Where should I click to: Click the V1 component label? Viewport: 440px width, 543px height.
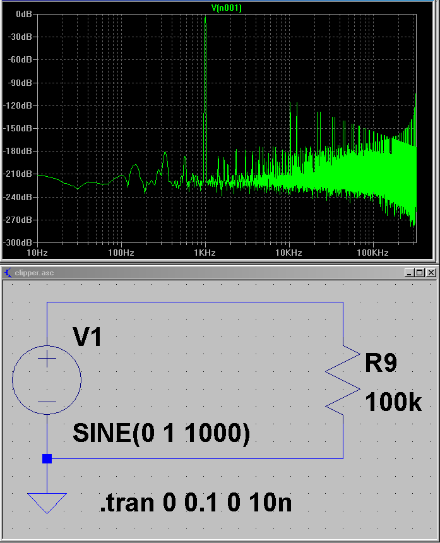87,337
